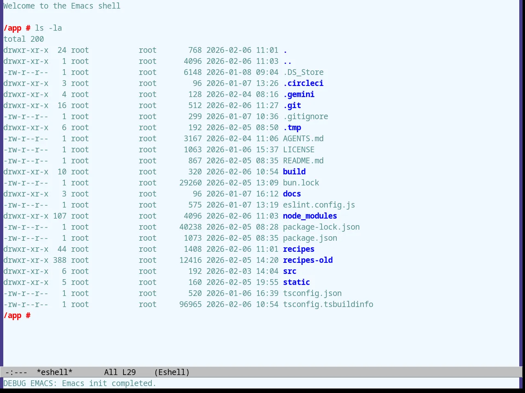
Task: Click the README.md file name
Action: point(303,160)
